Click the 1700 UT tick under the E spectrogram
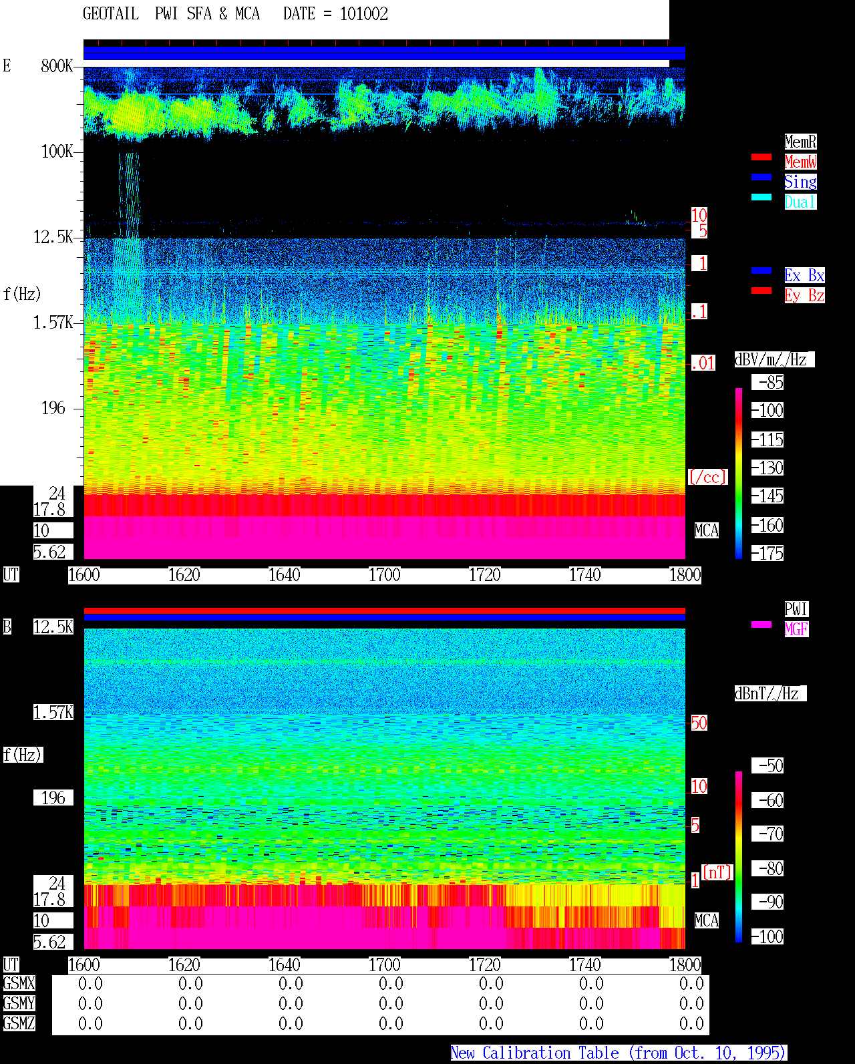 (385, 575)
